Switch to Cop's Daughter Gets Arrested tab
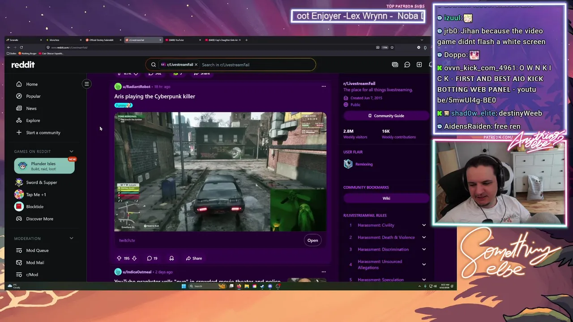The height and width of the screenshot is (322, 573). pyautogui.click(x=222, y=40)
